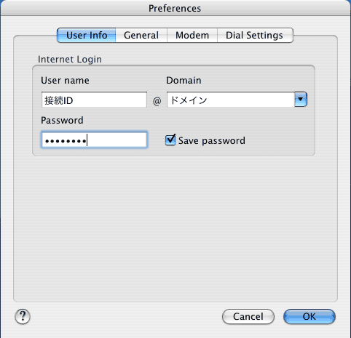The image size is (351, 338).
Task: Click the @ symbol between fields
Action: 157,101
